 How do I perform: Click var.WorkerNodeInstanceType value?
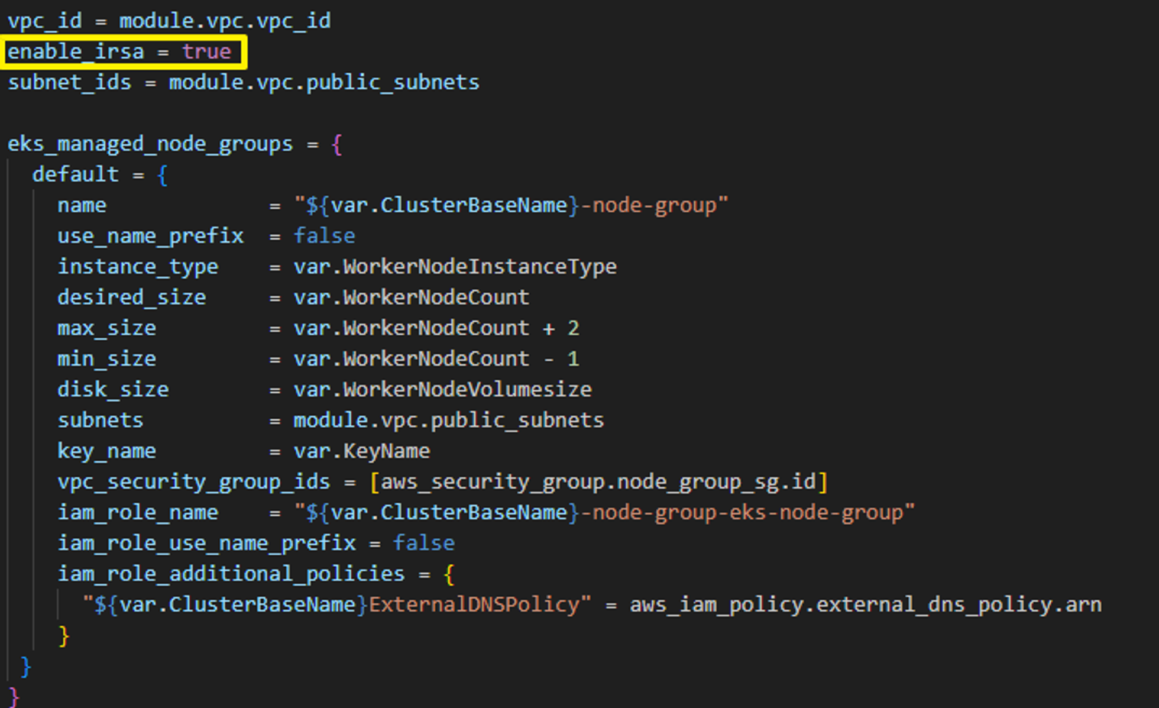pyautogui.click(x=455, y=267)
